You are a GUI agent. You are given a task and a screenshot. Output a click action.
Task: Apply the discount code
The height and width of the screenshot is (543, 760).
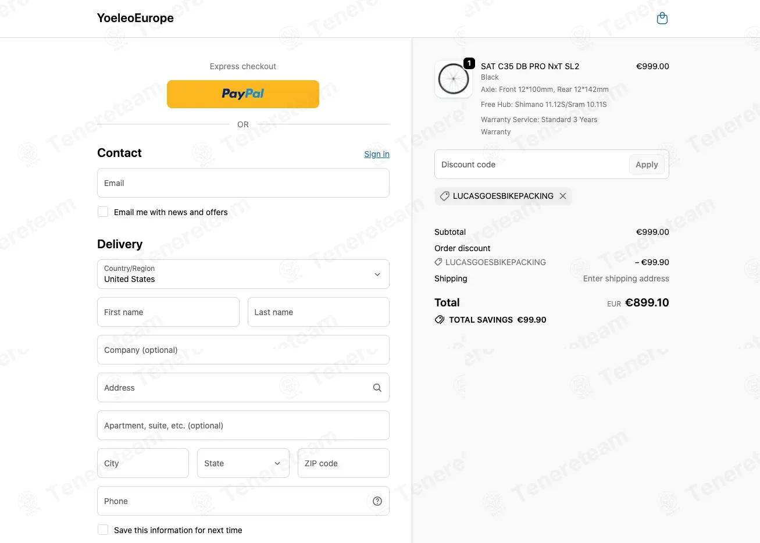tap(647, 165)
